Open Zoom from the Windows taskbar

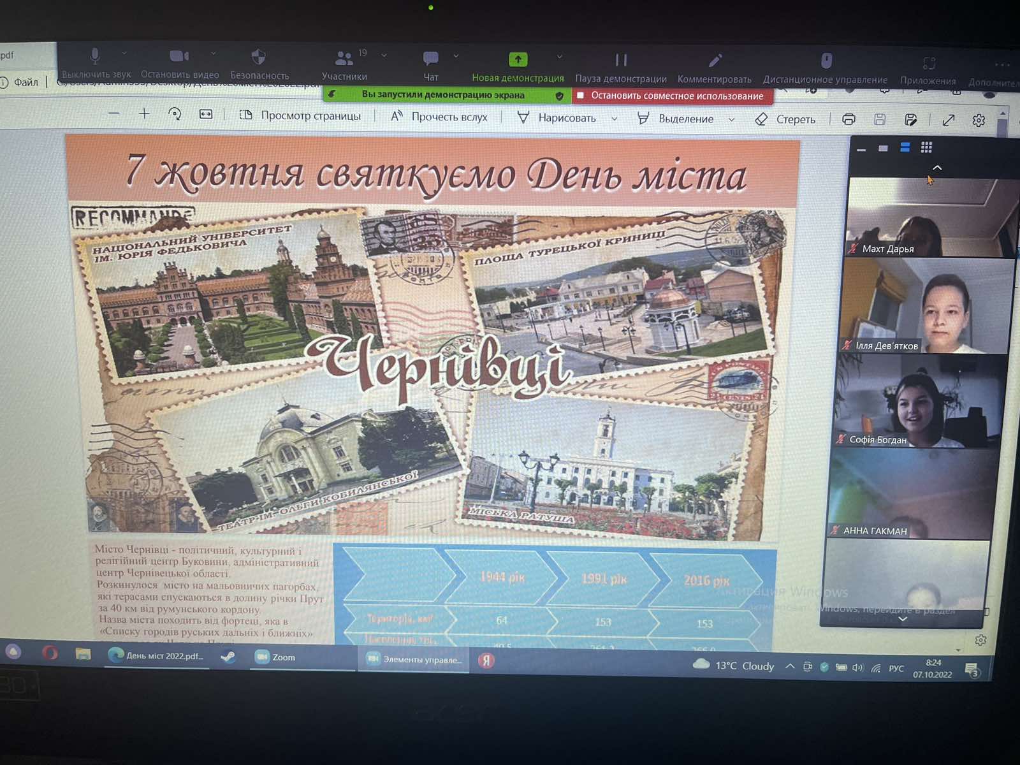click(x=276, y=657)
